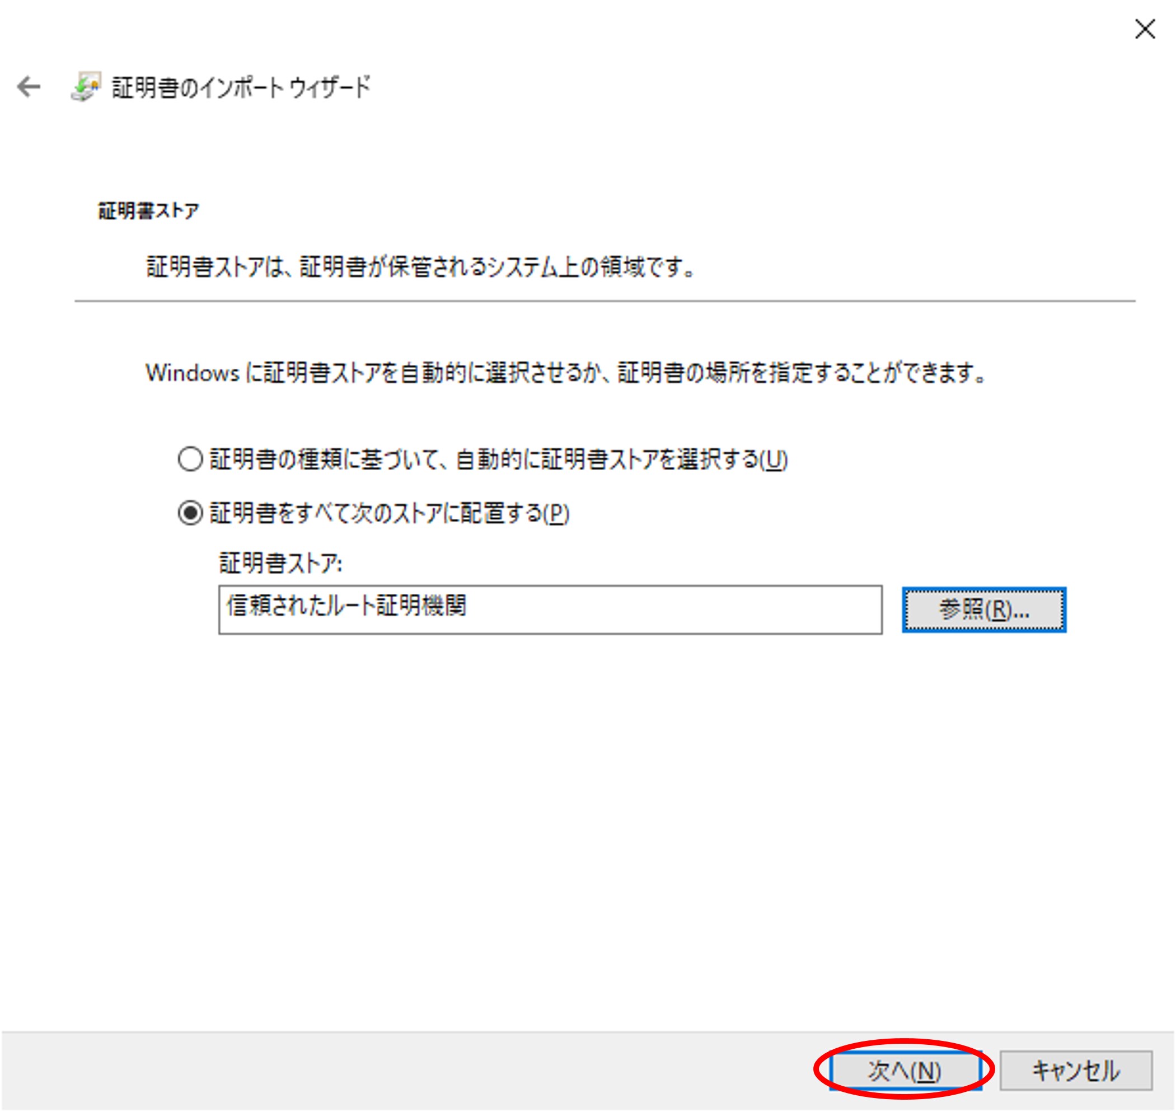The height and width of the screenshot is (1112, 1176).
Task: Click the back arrow in wizard header
Action: [29, 87]
